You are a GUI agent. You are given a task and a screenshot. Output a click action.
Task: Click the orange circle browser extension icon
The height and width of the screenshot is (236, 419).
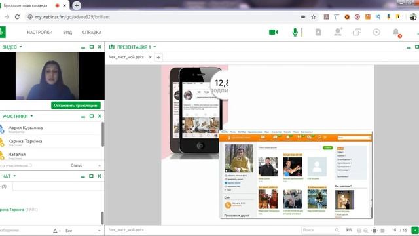click(347, 17)
